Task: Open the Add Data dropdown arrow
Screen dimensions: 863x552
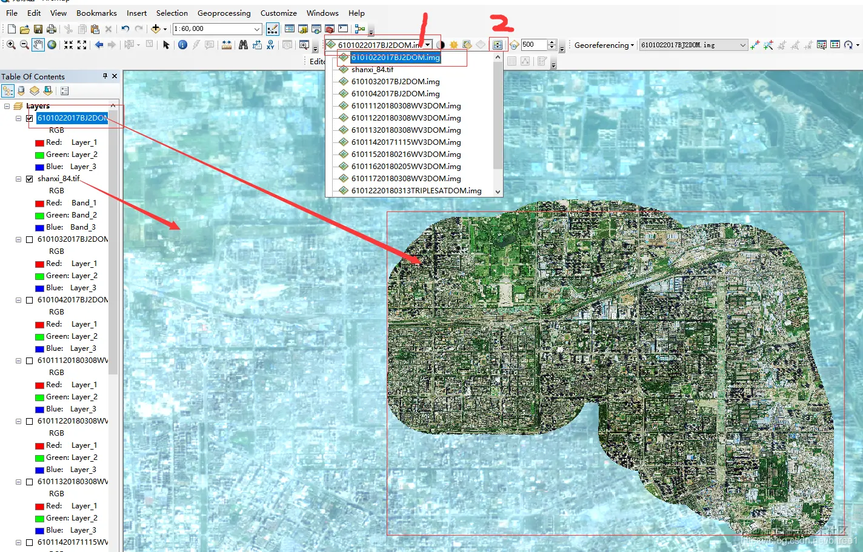Action: point(165,28)
